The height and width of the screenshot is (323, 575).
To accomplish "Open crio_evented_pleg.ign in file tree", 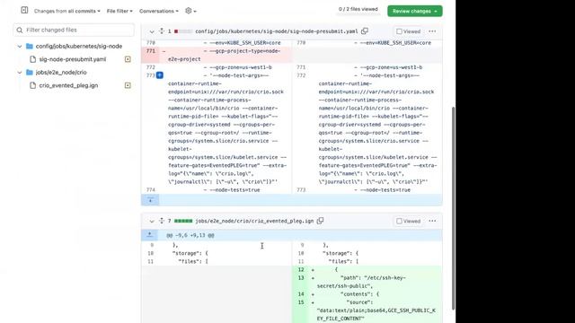I will pos(68,85).
